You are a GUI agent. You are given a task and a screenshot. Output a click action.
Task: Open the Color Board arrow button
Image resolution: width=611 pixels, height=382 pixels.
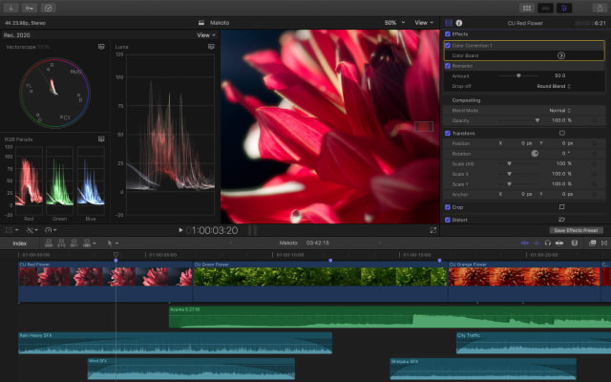pos(561,55)
